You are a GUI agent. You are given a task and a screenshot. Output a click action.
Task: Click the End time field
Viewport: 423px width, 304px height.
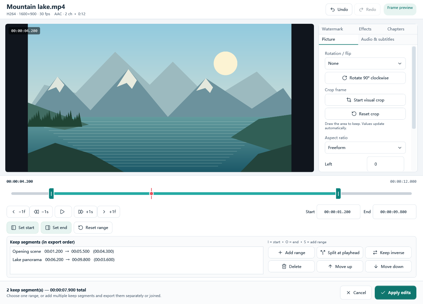[395, 212]
